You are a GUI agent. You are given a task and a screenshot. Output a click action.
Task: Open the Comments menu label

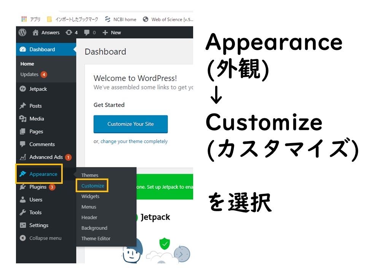point(42,145)
